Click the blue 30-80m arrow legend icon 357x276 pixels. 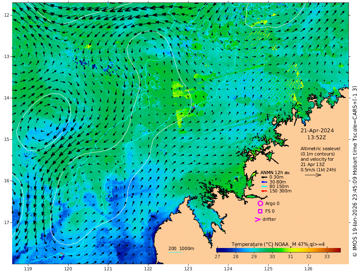pyautogui.click(x=264, y=182)
